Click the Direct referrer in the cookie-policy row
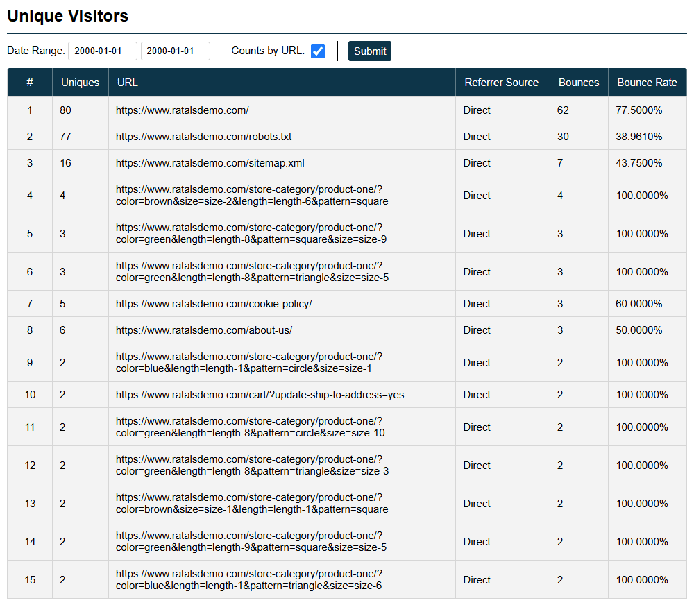The height and width of the screenshot is (605, 694). point(477,304)
